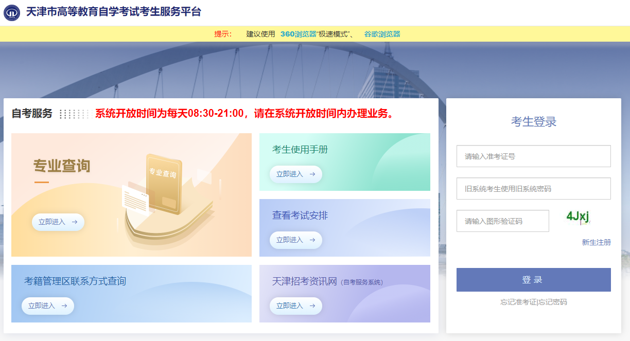Click the arrow icon on 天津招考资讯网 button

313,306
